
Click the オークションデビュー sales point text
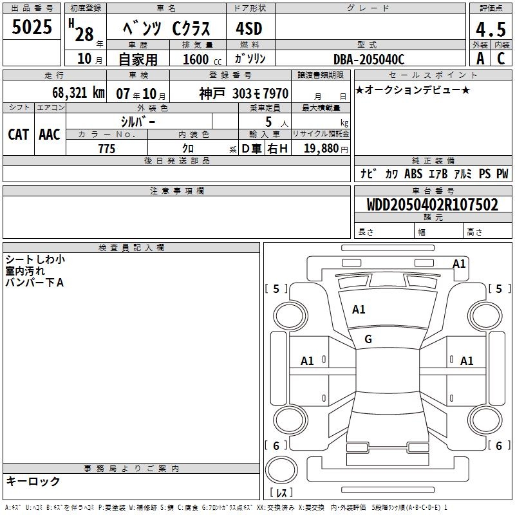point(413,89)
